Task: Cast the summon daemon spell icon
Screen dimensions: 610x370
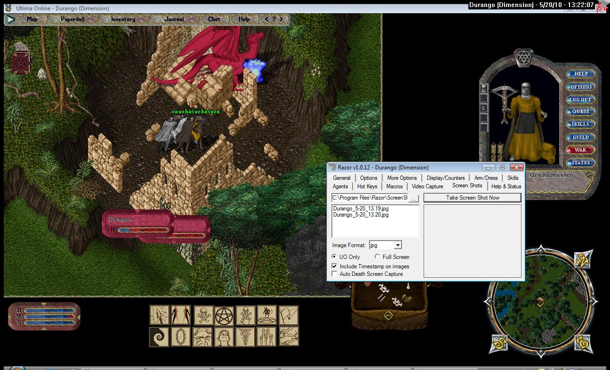Action: [267, 315]
